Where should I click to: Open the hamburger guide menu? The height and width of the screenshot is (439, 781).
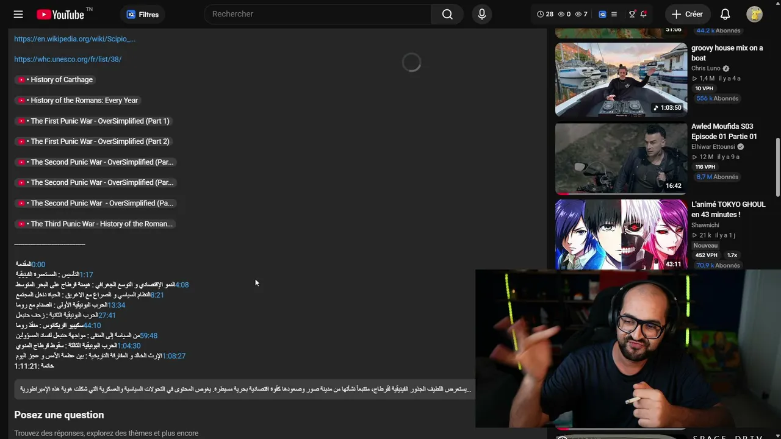(18, 14)
